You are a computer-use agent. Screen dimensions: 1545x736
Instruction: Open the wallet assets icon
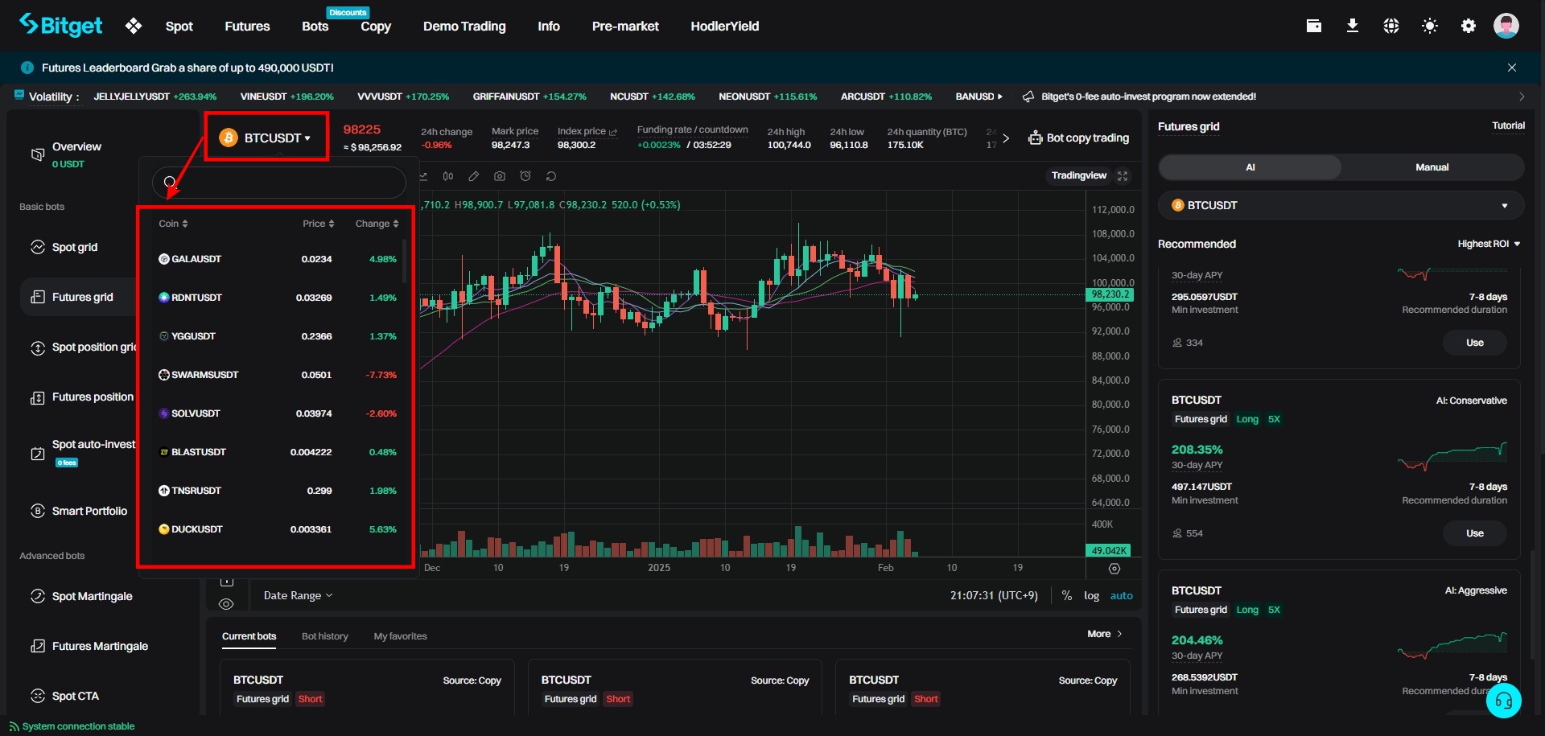1314,26
